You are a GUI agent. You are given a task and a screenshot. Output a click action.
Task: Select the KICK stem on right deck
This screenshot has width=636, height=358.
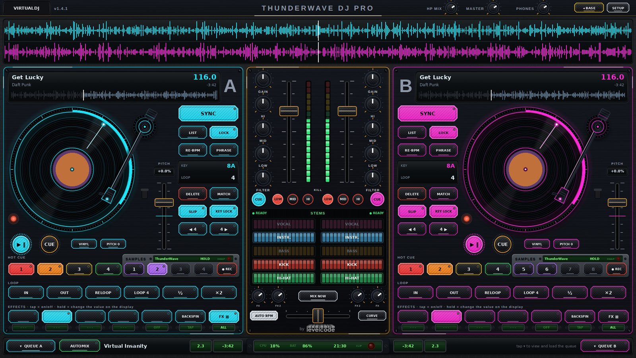pos(352,265)
